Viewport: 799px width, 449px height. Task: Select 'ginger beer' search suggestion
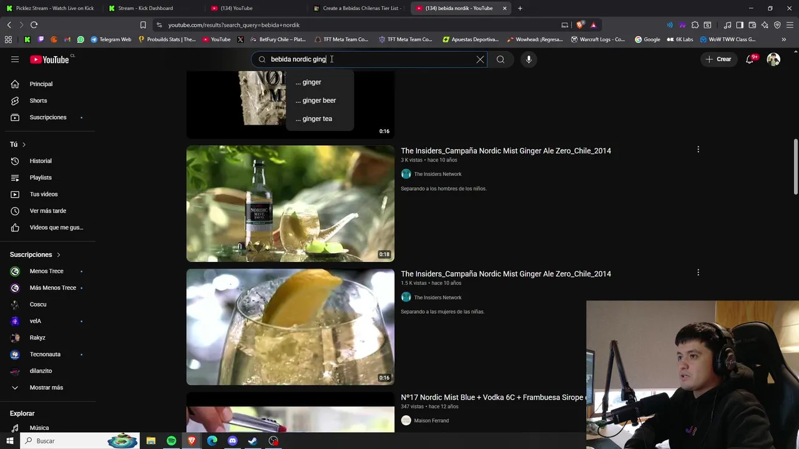click(x=320, y=100)
